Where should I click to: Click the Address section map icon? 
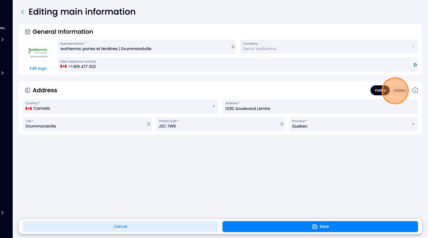[x=28, y=90]
